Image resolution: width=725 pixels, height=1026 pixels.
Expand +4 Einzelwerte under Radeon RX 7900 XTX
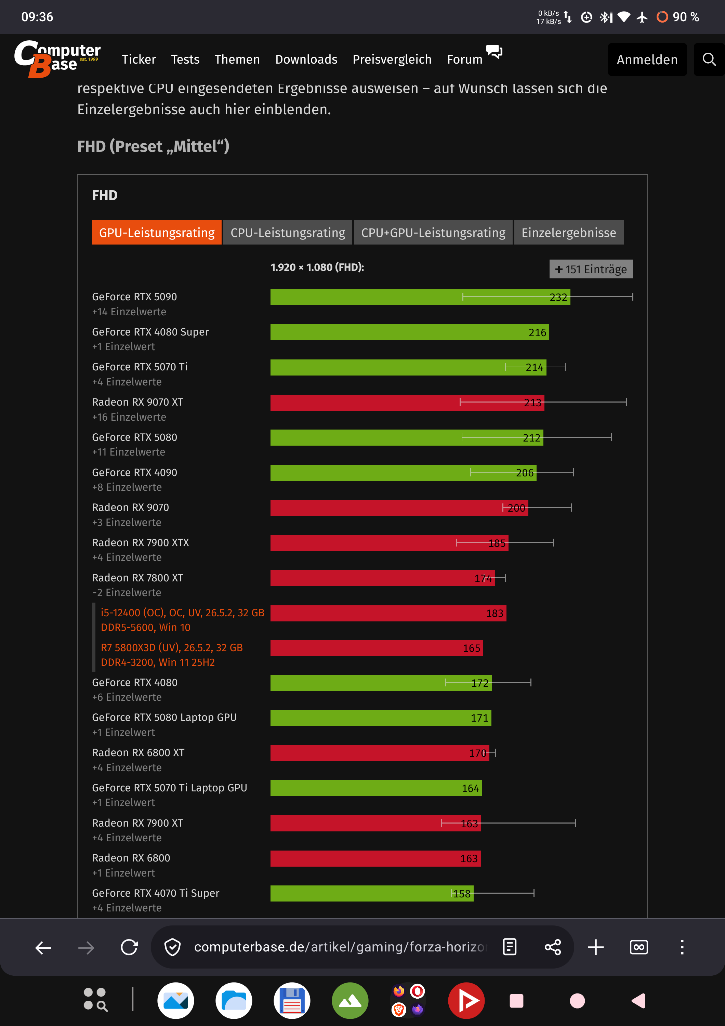(x=127, y=557)
